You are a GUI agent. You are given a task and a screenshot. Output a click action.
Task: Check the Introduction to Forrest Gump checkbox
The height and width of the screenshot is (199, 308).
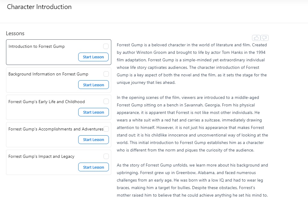pos(106,46)
